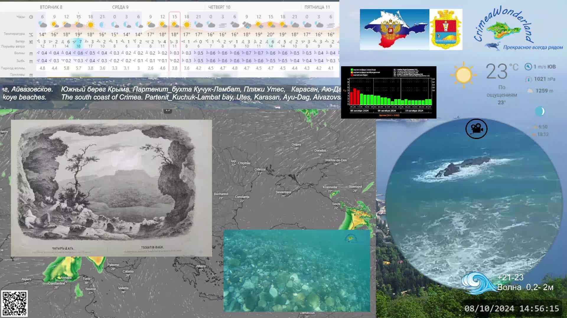Viewport: 567px width, 318px height.
Task: Open the Chatyr-Dag engraving image
Action: [111, 188]
